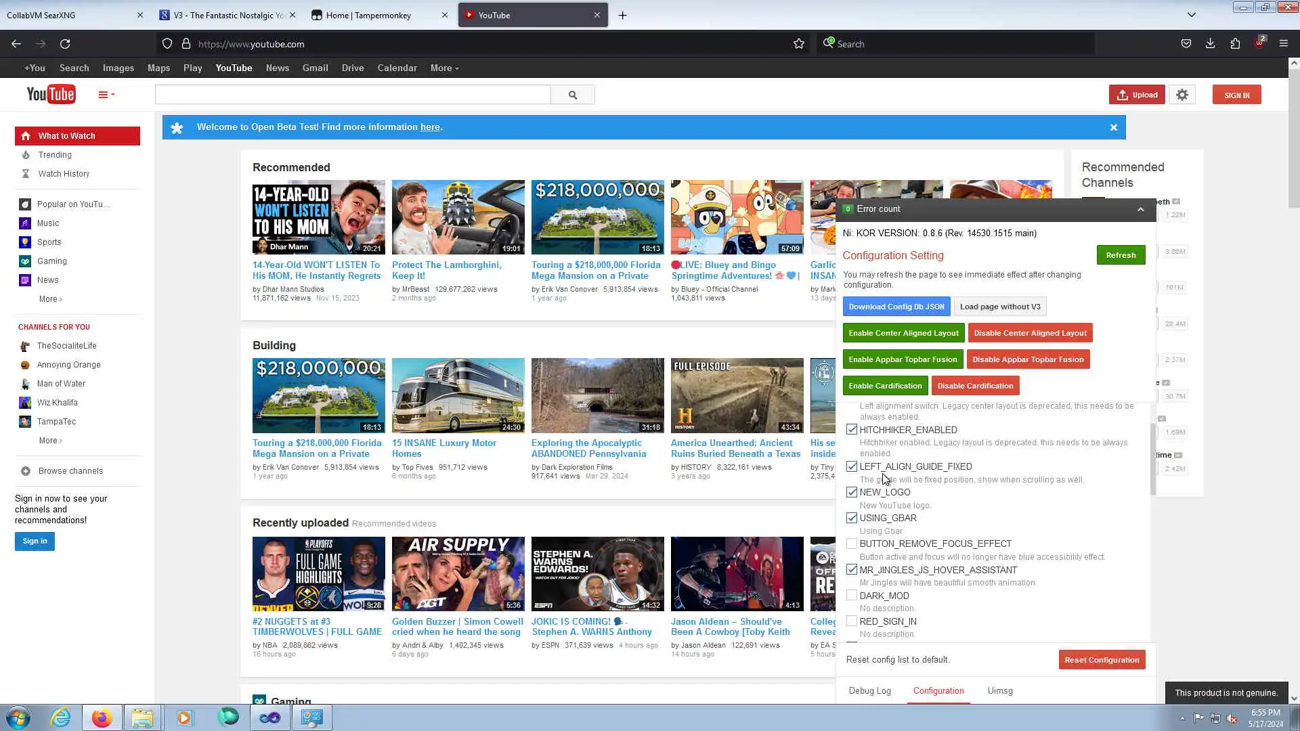Click the YouTube search input field

click(352, 95)
